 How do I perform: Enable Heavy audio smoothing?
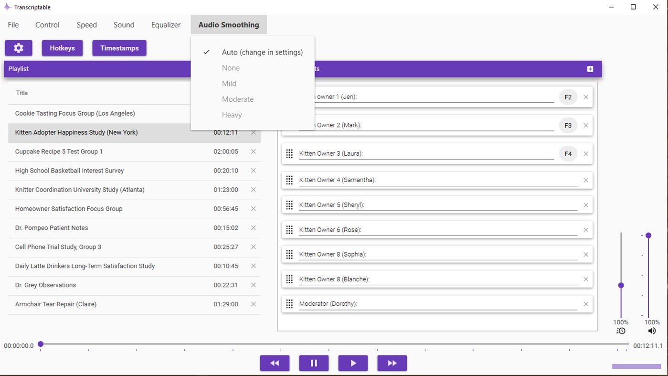pos(232,115)
